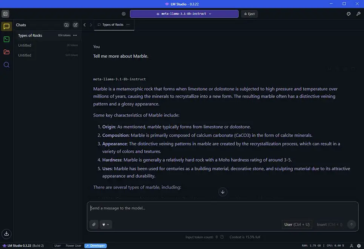Image resolution: width=364 pixels, height=249 pixels.
Task: Open the Developer terminal section icon
Action: (6, 39)
